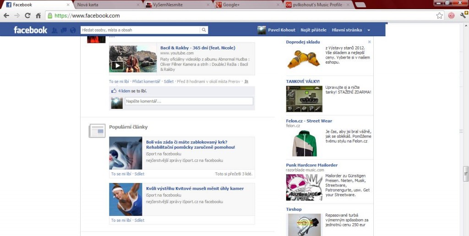
Task: Select the Facebook tab
Action: pos(37,5)
